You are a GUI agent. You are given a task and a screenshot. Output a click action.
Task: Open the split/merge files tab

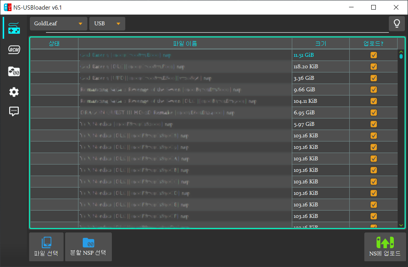[14, 71]
